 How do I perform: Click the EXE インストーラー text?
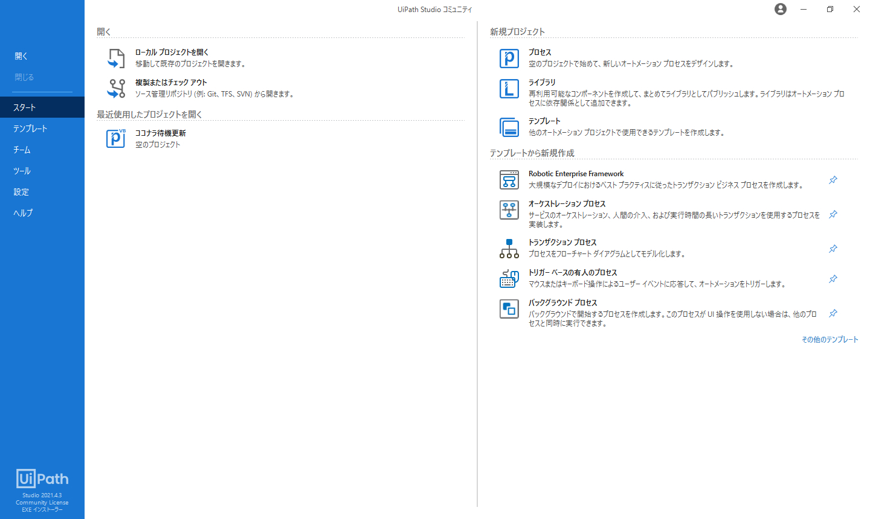tap(42, 510)
